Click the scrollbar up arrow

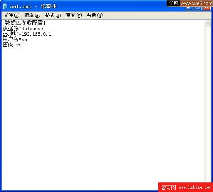pos(207,23)
